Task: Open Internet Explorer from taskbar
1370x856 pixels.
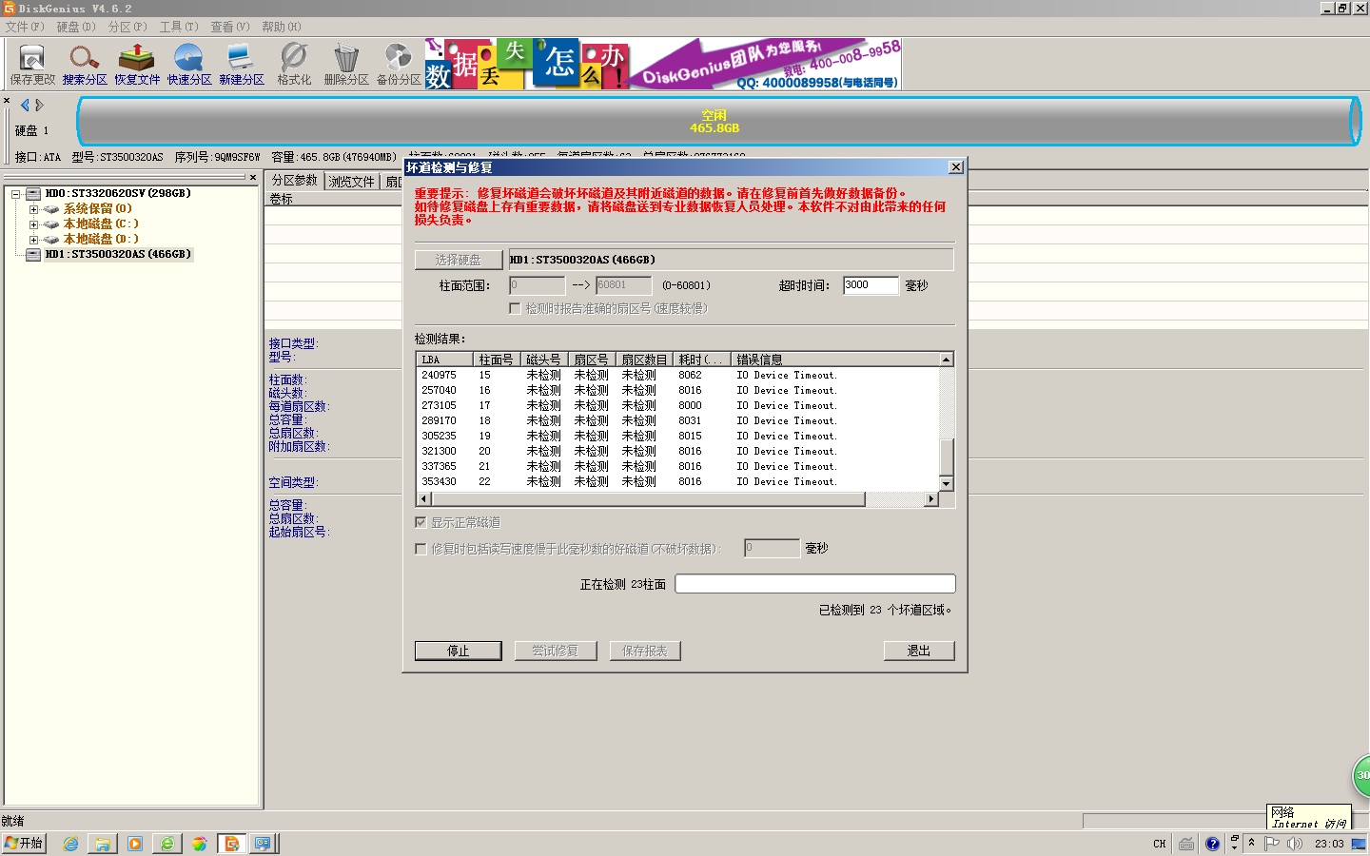Action: point(70,844)
